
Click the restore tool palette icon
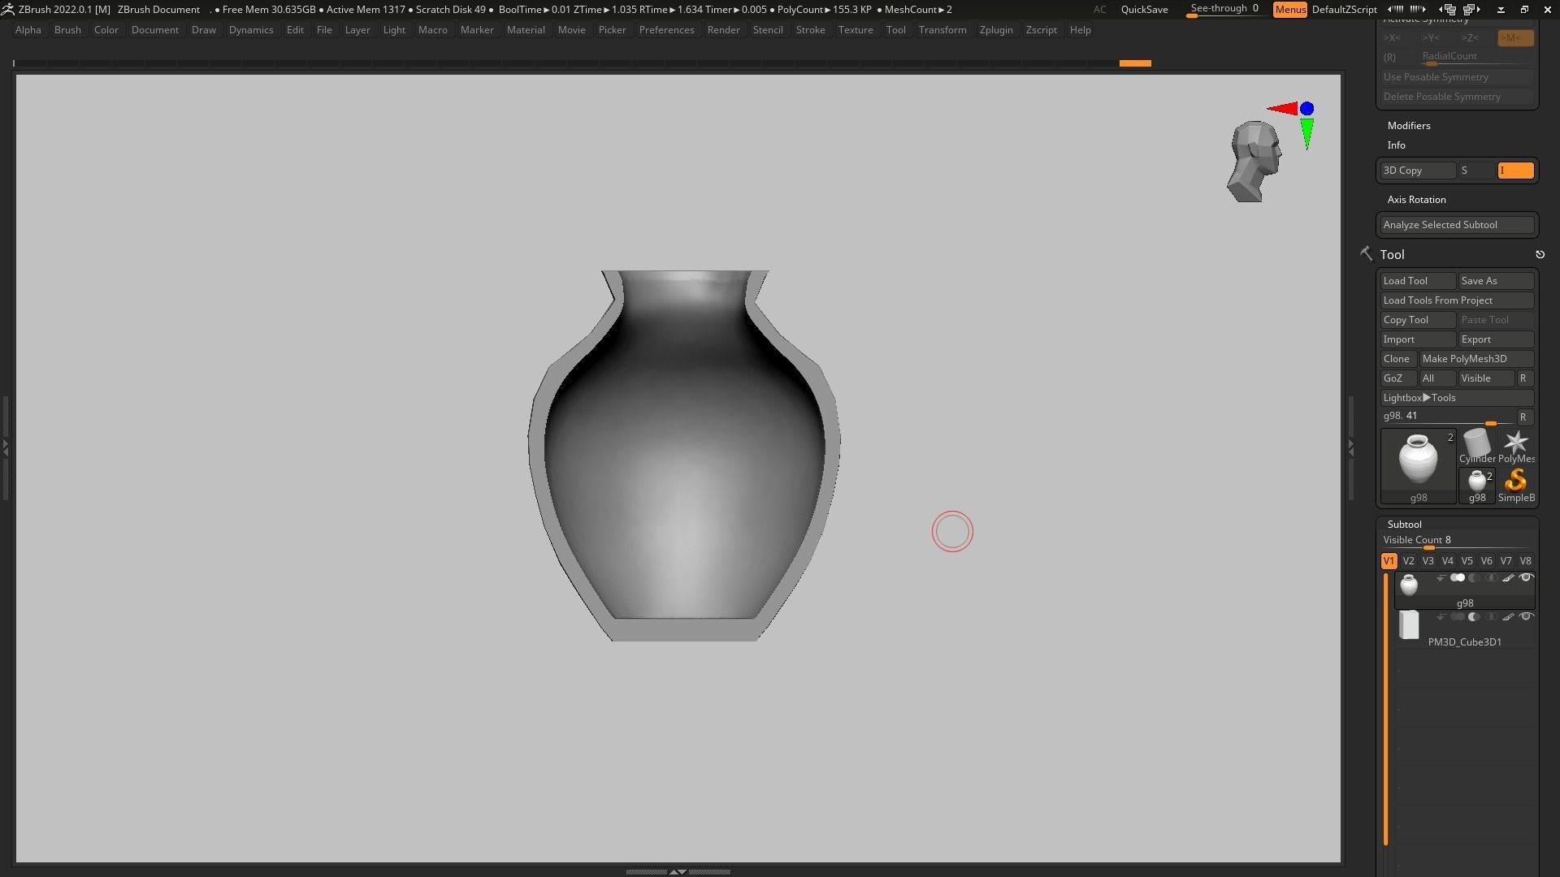tap(1540, 255)
